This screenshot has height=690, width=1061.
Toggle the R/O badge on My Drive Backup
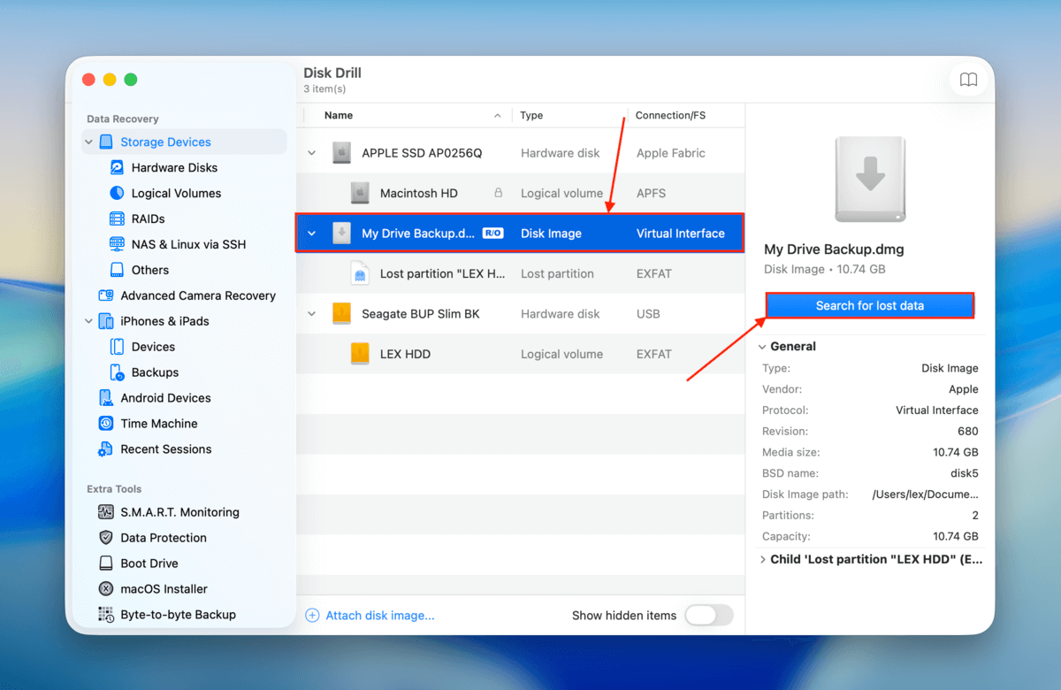pos(492,233)
